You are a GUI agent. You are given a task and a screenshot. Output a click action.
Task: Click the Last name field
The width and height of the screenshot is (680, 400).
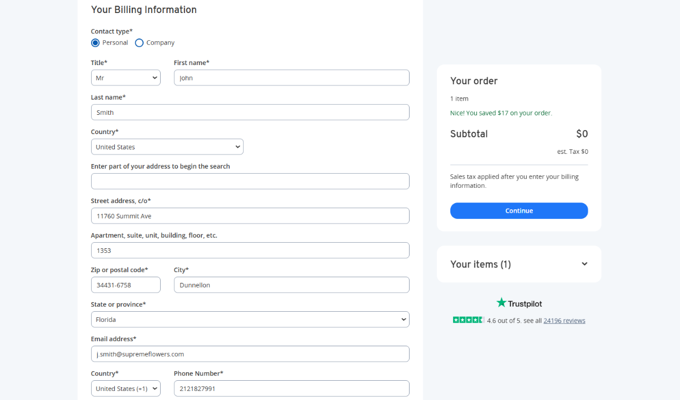click(249, 113)
